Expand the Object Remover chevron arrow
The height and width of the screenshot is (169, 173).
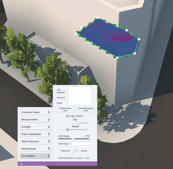49,141
